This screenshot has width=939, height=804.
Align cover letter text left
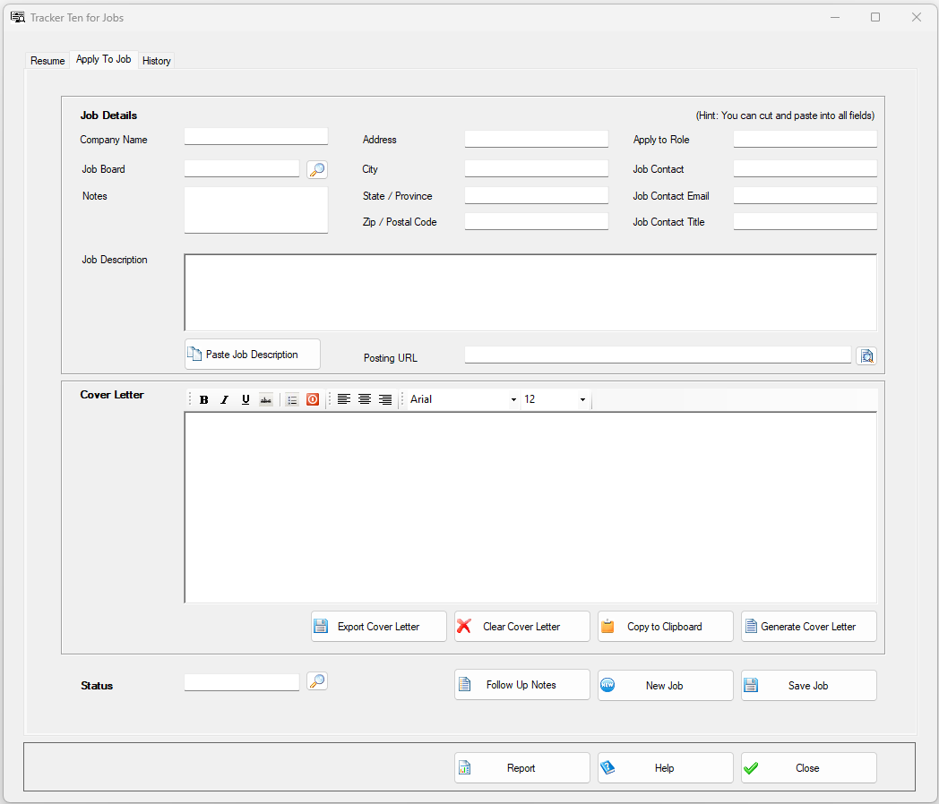point(344,399)
